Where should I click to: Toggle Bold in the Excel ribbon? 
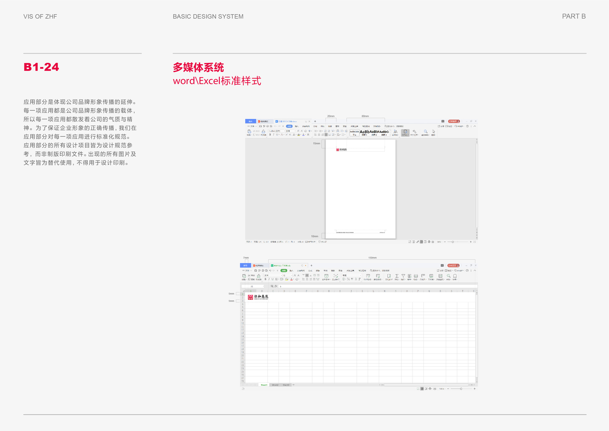pos(265,279)
